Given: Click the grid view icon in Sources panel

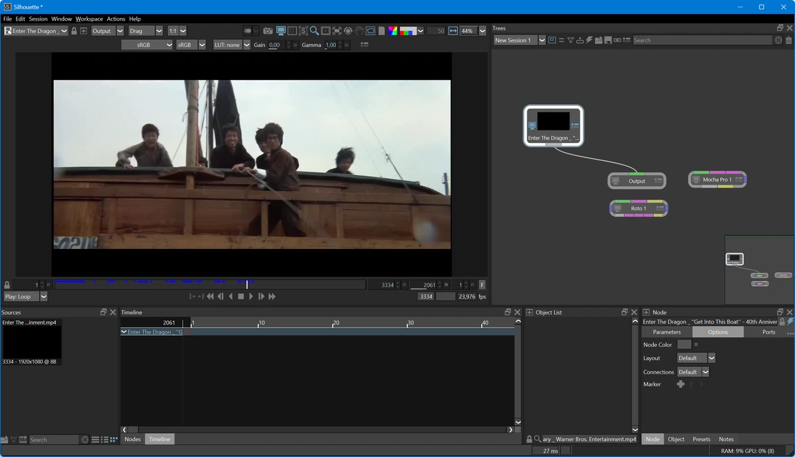Looking at the screenshot, I should [x=114, y=440].
